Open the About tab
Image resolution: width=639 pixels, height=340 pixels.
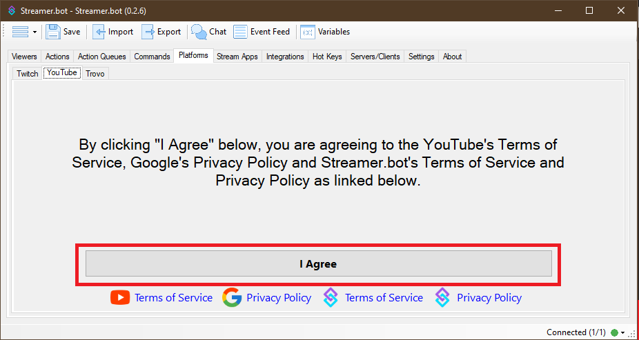[453, 57]
